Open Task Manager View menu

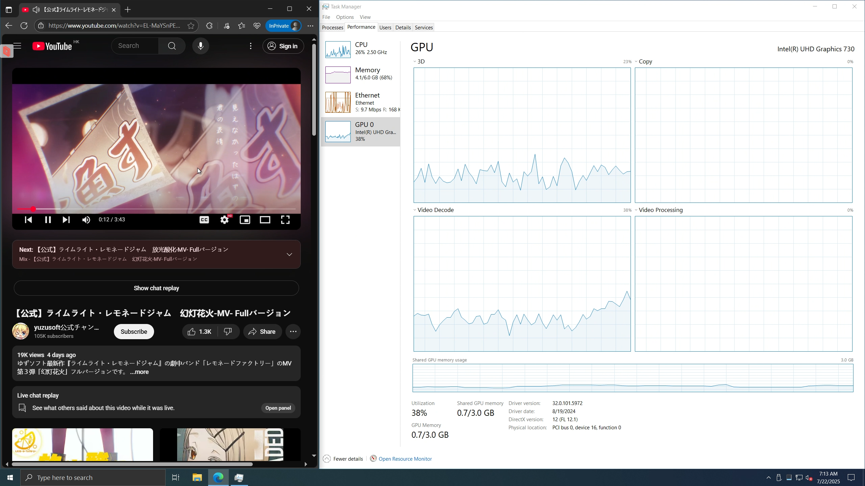(x=365, y=17)
